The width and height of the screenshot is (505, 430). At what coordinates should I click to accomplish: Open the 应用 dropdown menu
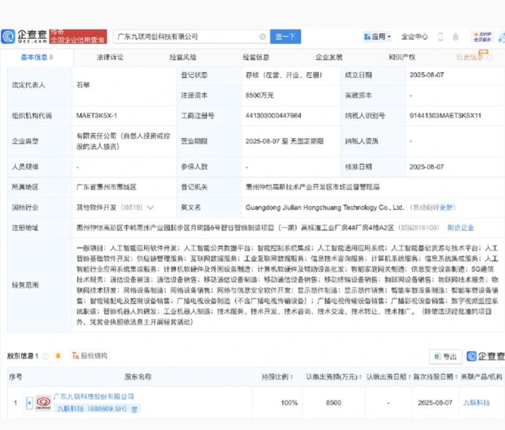pos(377,37)
